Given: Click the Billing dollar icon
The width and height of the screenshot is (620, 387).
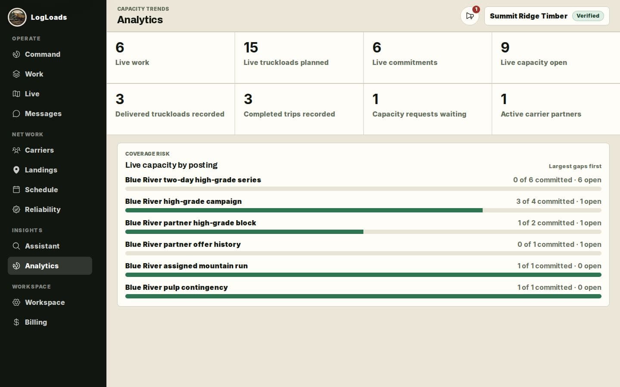Looking at the screenshot, I should tap(16, 322).
